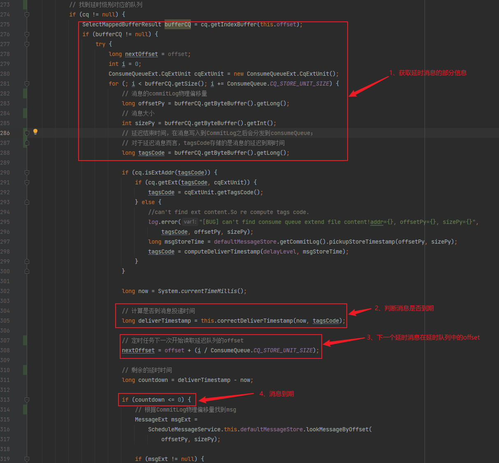Click the deliverTimestamp declaration on line 305
Screen dimensions: 499x463
[165, 321]
